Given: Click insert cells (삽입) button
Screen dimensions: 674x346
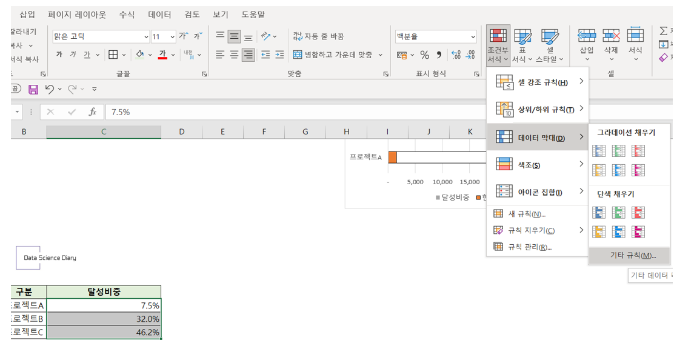Looking at the screenshot, I should (587, 45).
